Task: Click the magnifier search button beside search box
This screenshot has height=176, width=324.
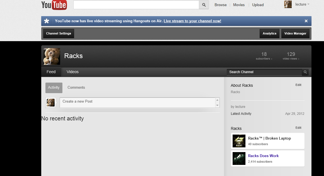Action: pos(204,5)
